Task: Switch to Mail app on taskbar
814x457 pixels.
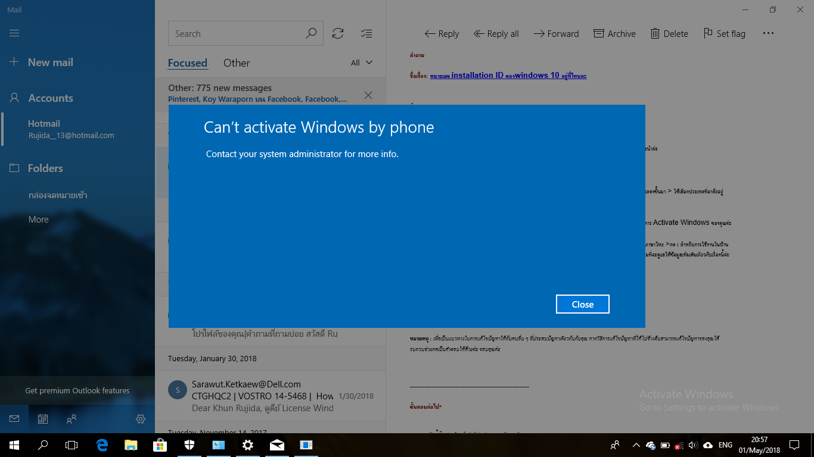Action: pos(277,445)
